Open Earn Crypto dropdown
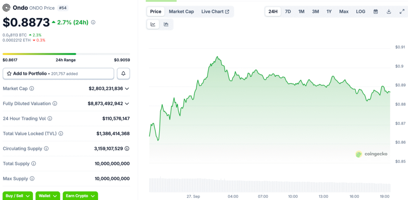Viewport: 408px width, 200px height. [x=80, y=196]
